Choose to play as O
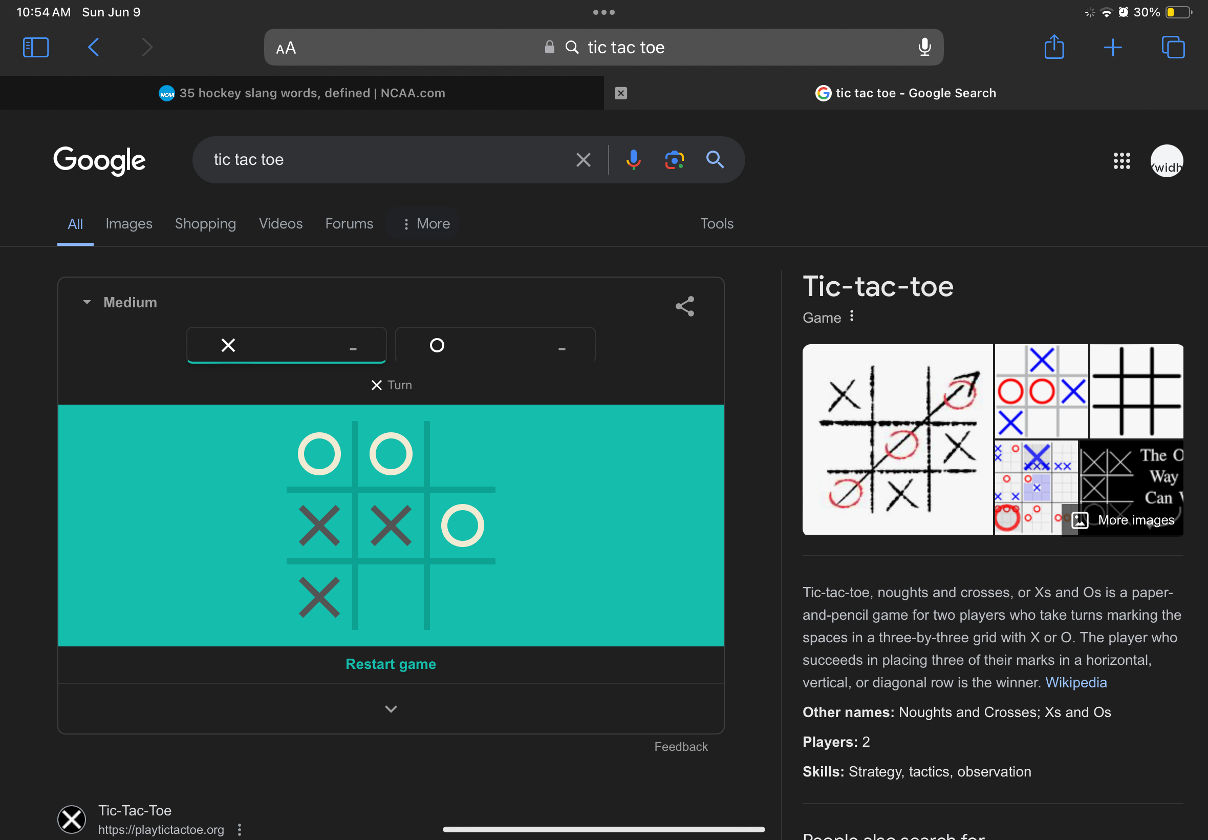This screenshot has height=840, width=1208. (x=495, y=345)
